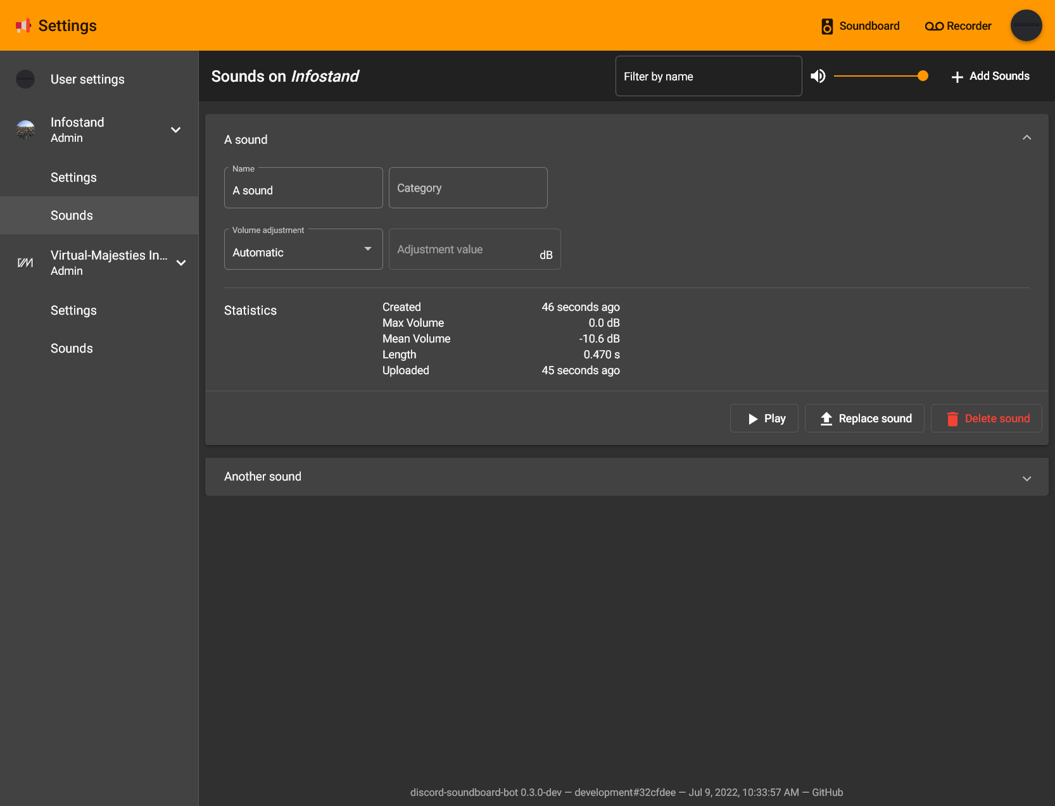Open the Recorder voicemail icon
The height and width of the screenshot is (806, 1055).
click(934, 26)
